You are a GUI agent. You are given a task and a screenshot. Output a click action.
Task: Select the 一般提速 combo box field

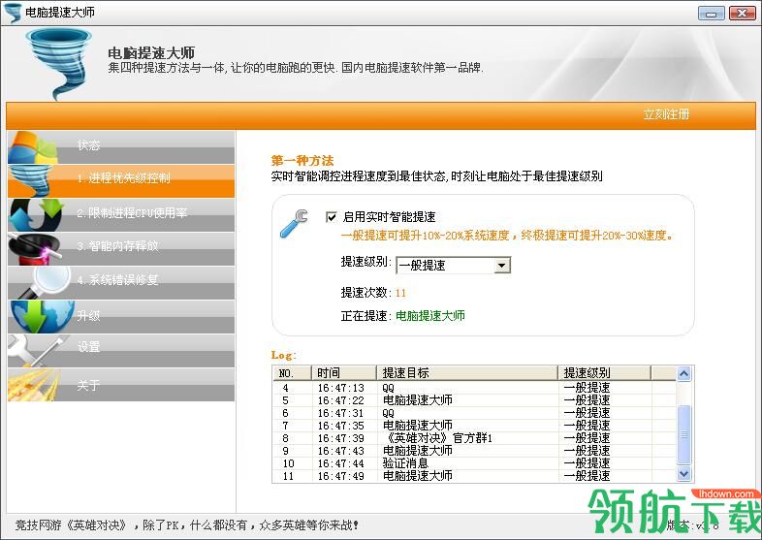click(x=453, y=266)
